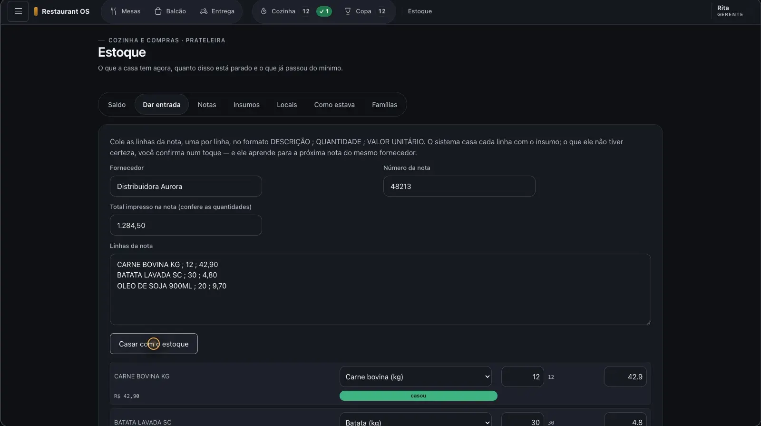761x426 pixels.
Task: Expand the Carne bovina (kg) dropdown
Action: point(416,376)
